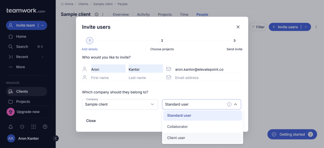Image resolution: width=324 pixels, height=148 pixels.
Task: Click the Filter button
Action: (258, 27)
